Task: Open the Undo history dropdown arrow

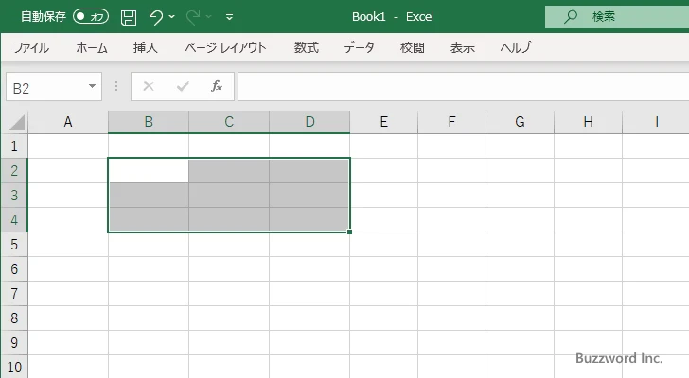Action: tap(172, 17)
